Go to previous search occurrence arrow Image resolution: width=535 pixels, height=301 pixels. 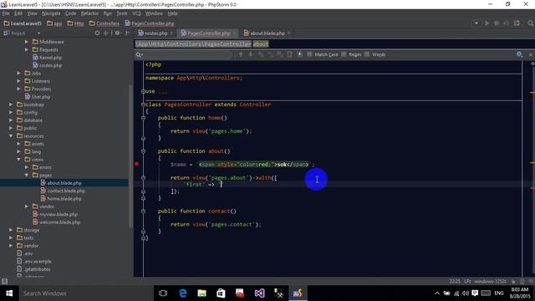tap(241, 54)
